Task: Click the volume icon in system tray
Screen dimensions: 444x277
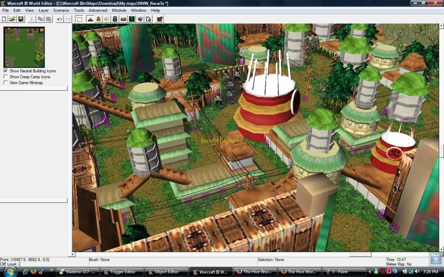Action: pos(417,272)
